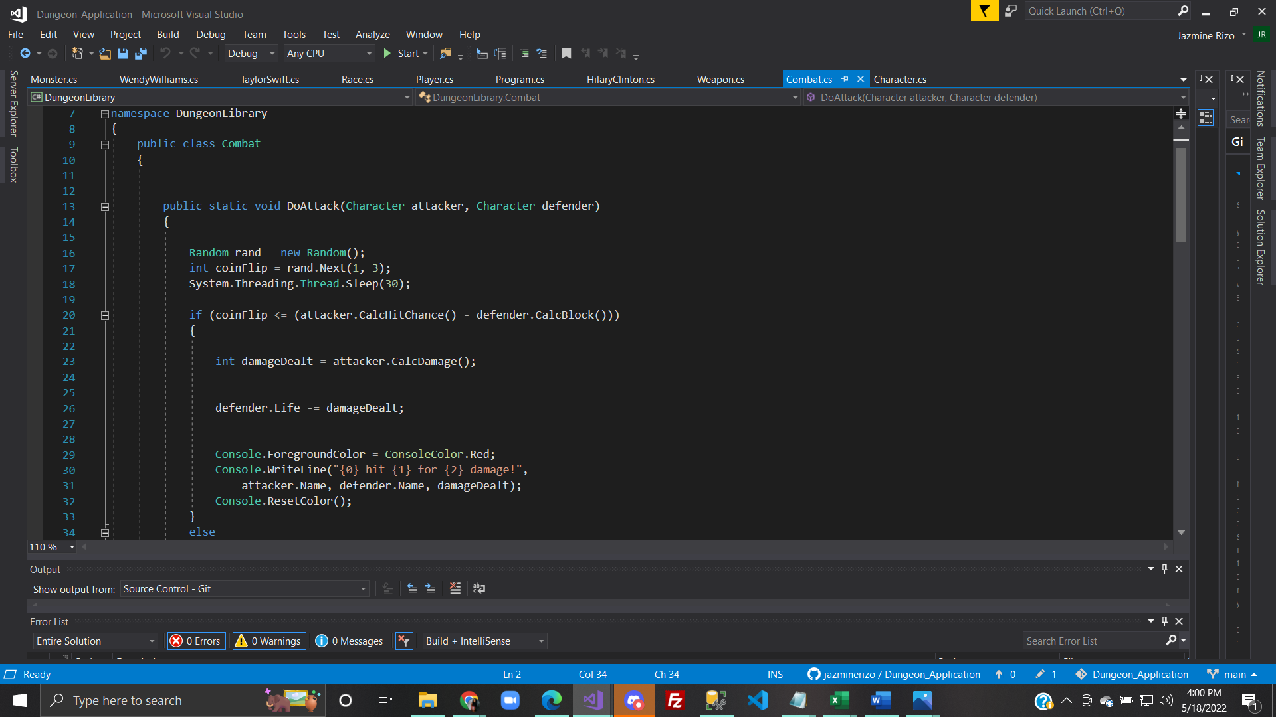Toggle word wrap in Output pane
Image resolution: width=1276 pixels, height=717 pixels.
click(479, 588)
